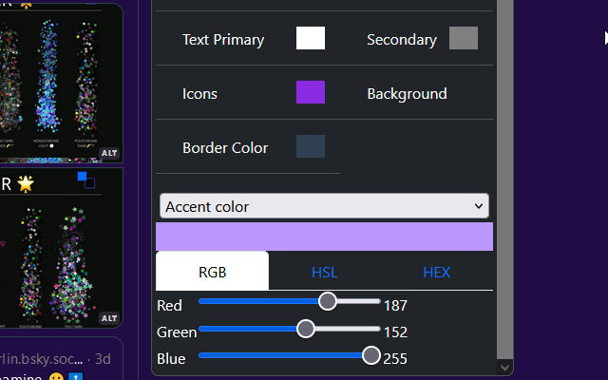Click the bsky.soc... handle link
This screenshot has height=380, width=608.
42,359
